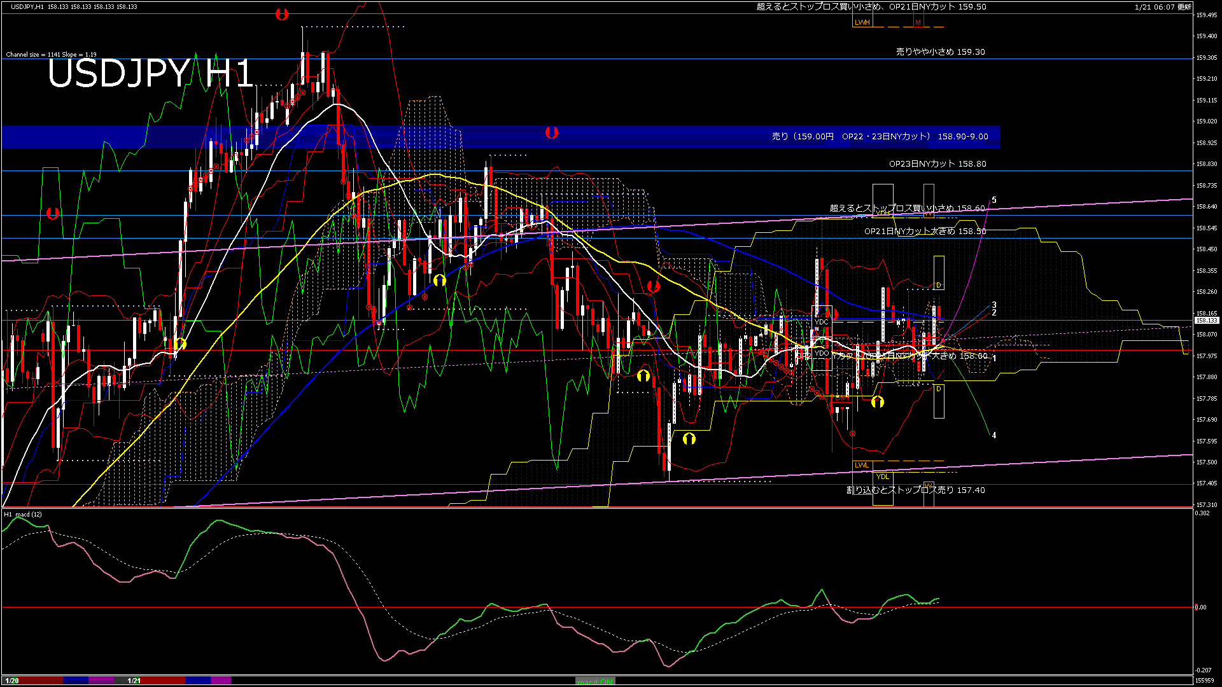Click the H1 macd (12) indicator label
The image size is (1222, 687).
click(x=23, y=514)
